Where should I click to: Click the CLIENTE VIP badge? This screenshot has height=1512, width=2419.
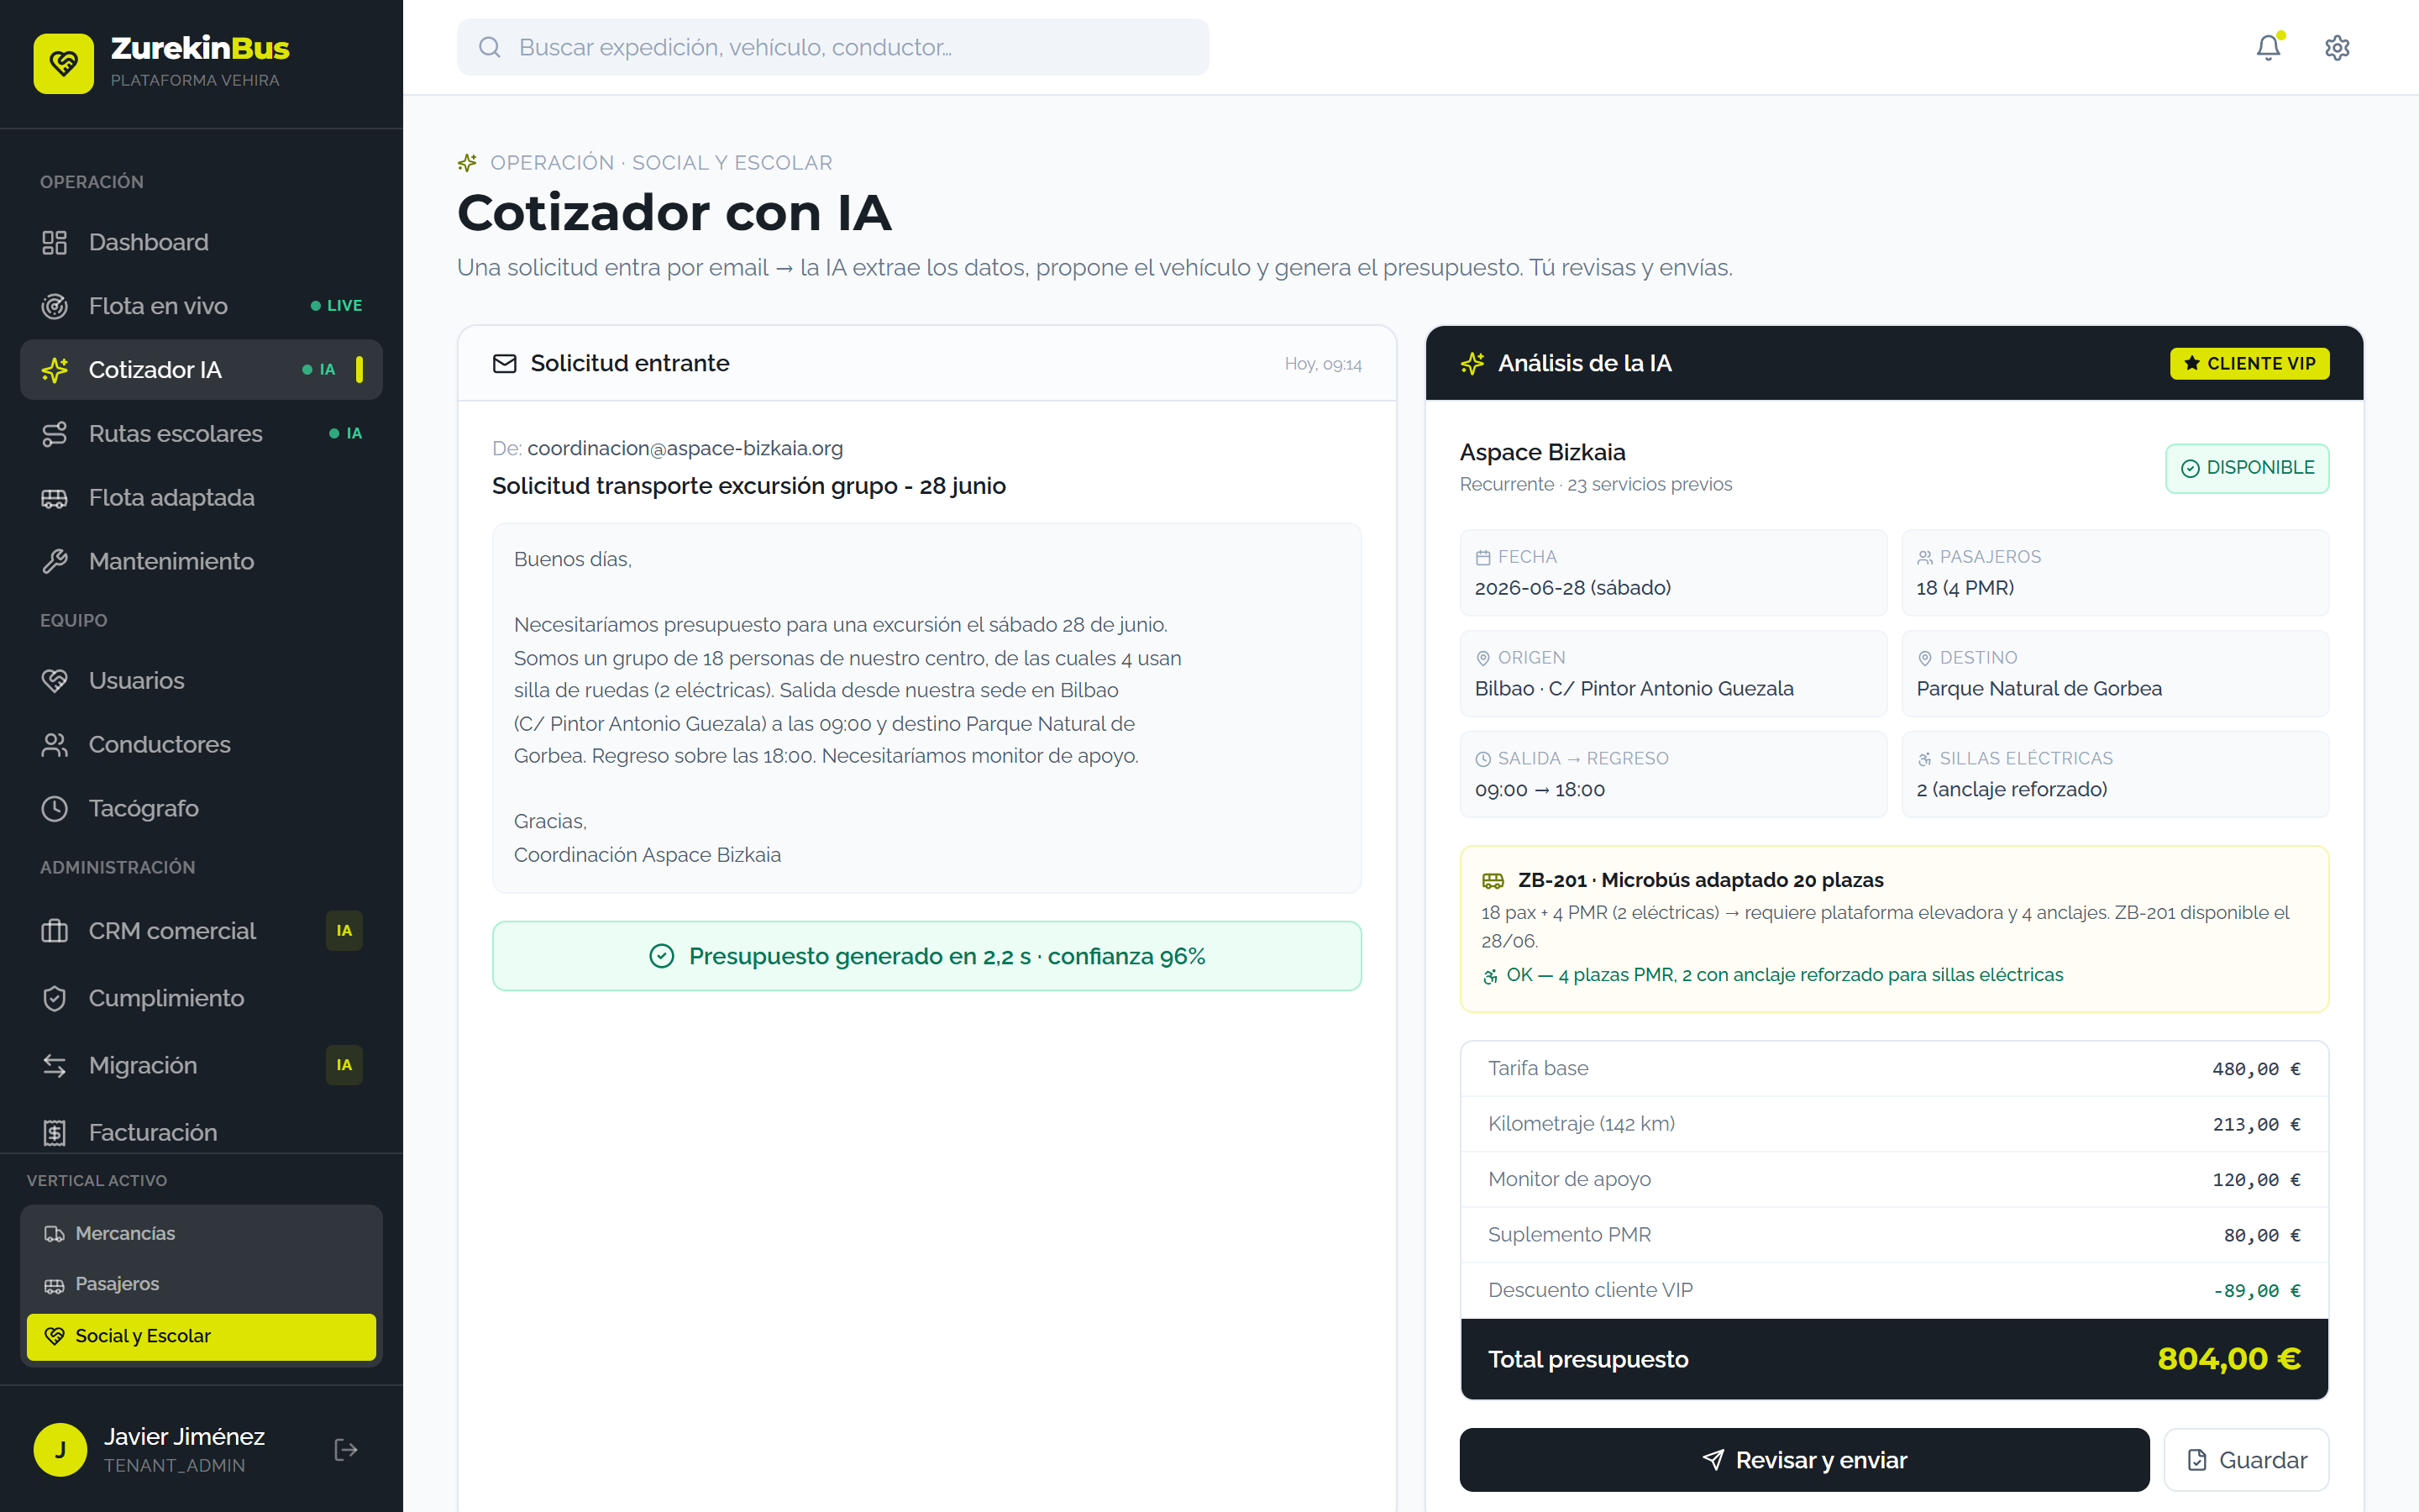2249,363
